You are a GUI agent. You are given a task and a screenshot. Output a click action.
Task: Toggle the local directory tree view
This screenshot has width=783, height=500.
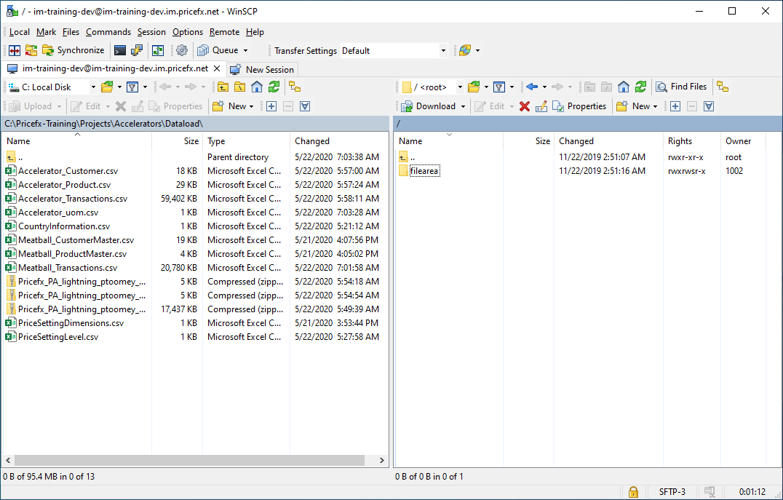[x=295, y=87]
